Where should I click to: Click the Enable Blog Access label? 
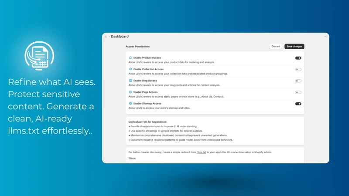(145, 81)
